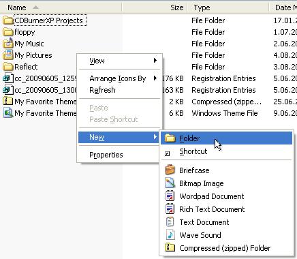The image size is (297, 259).
Task: Select the My Music folder icon
Action: click(x=8, y=43)
